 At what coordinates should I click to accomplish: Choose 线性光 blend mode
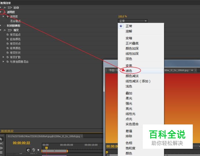click(x=141, y=114)
